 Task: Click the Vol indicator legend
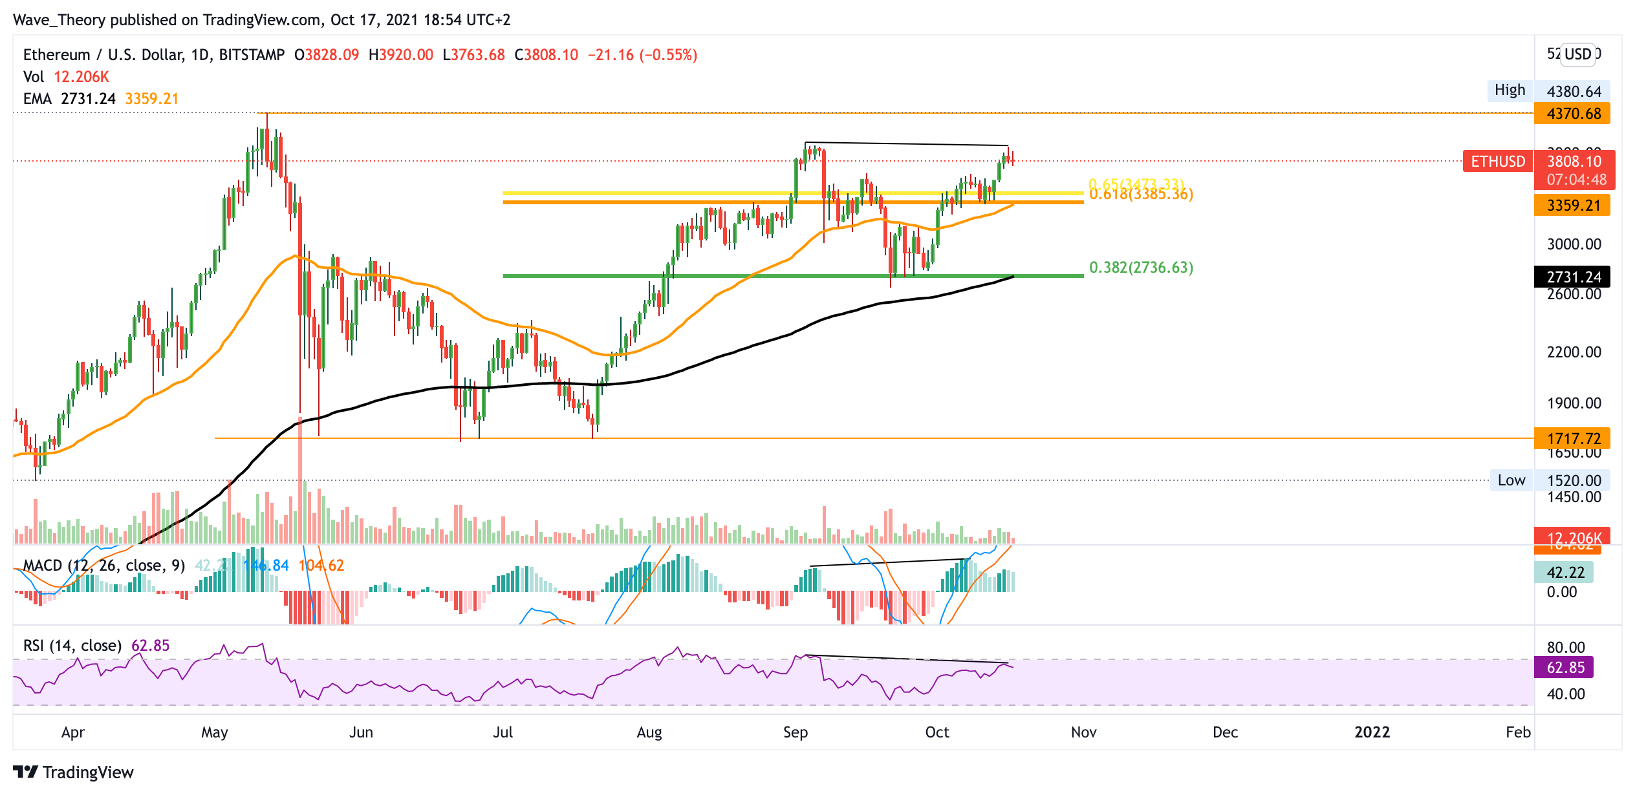click(34, 77)
